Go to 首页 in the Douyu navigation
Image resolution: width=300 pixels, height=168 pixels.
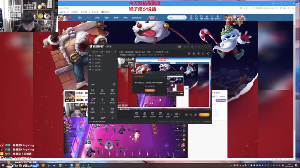80,18
